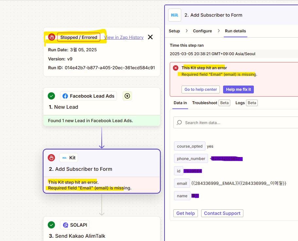
Task: Click the red stopped hand icon beside Stopped / Errored
Action: click(x=51, y=37)
